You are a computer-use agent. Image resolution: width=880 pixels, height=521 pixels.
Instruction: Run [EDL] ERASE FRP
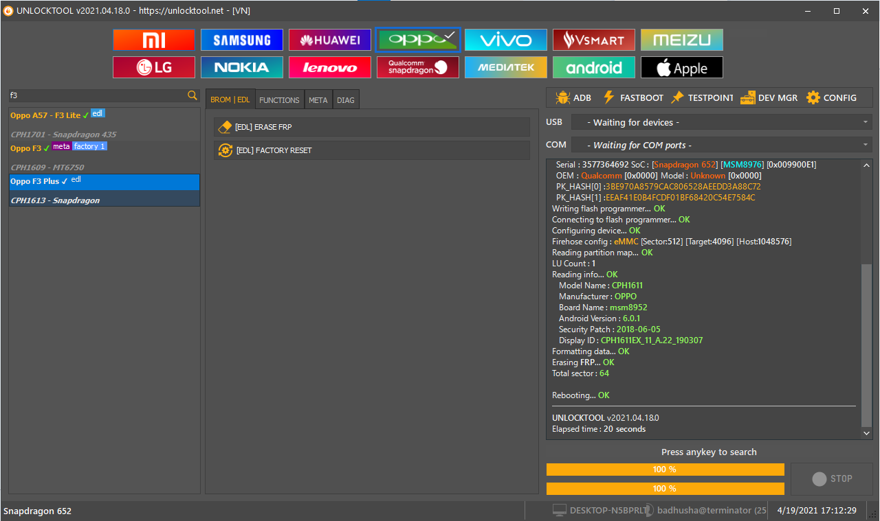pos(372,127)
